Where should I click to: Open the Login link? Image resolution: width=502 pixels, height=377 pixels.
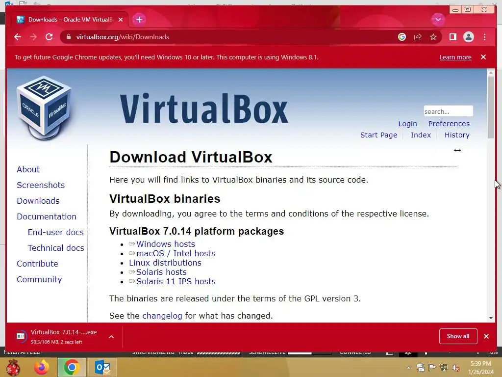coord(407,124)
